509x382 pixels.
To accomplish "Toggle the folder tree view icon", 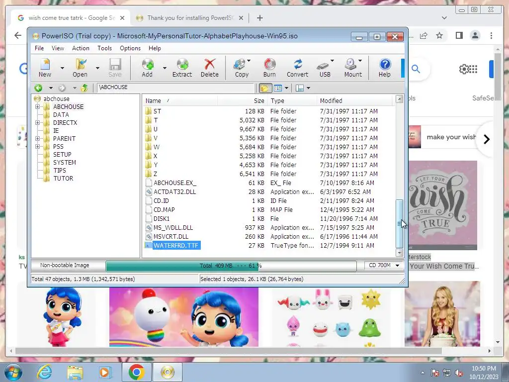I will [265, 88].
